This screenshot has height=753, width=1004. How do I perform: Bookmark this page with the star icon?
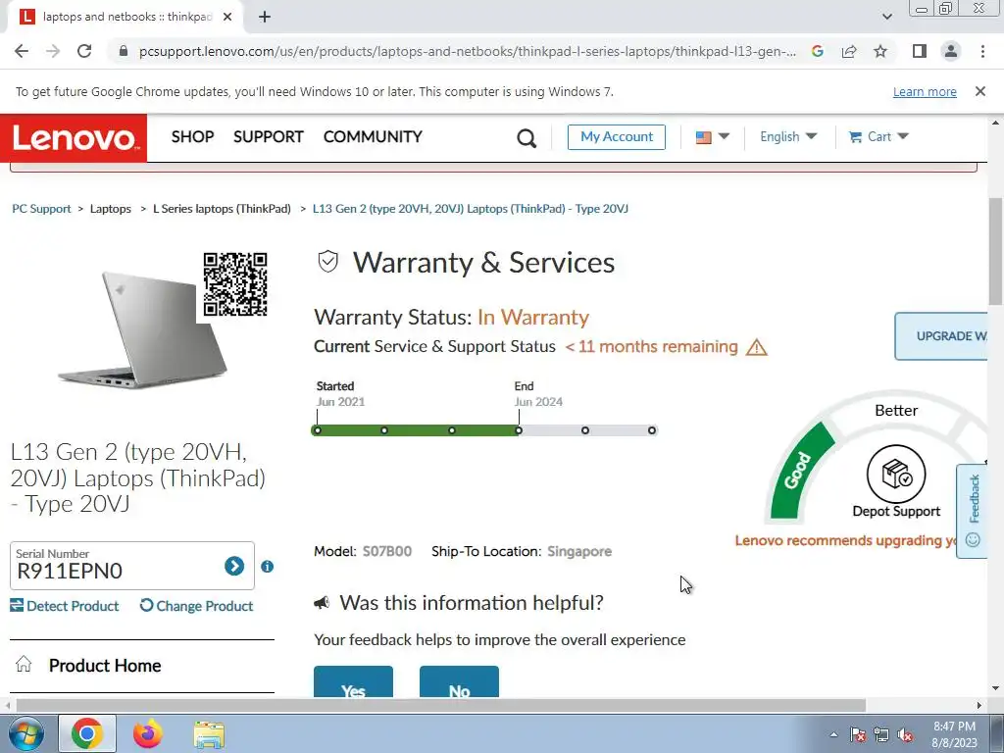point(880,51)
